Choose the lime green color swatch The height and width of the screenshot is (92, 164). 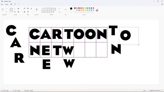tap(87, 10)
